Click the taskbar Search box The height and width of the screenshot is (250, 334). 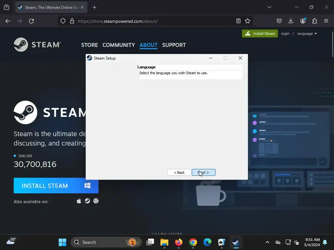(106, 242)
